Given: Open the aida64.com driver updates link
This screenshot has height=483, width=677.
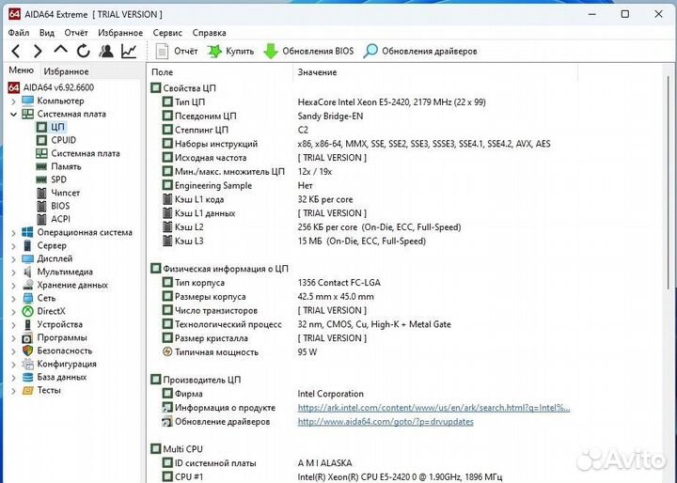Looking at the screenshot, I should [386, 422].
